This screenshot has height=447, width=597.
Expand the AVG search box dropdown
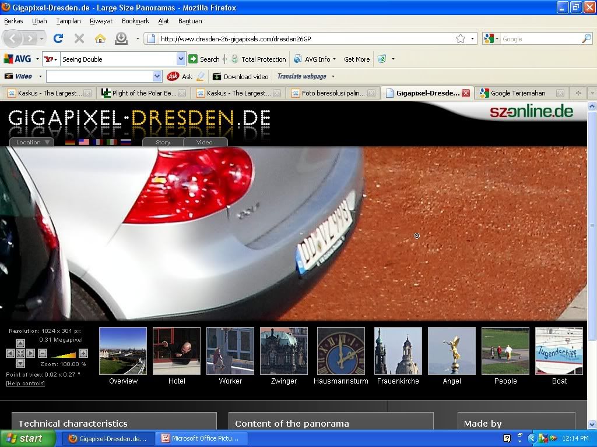181,59
